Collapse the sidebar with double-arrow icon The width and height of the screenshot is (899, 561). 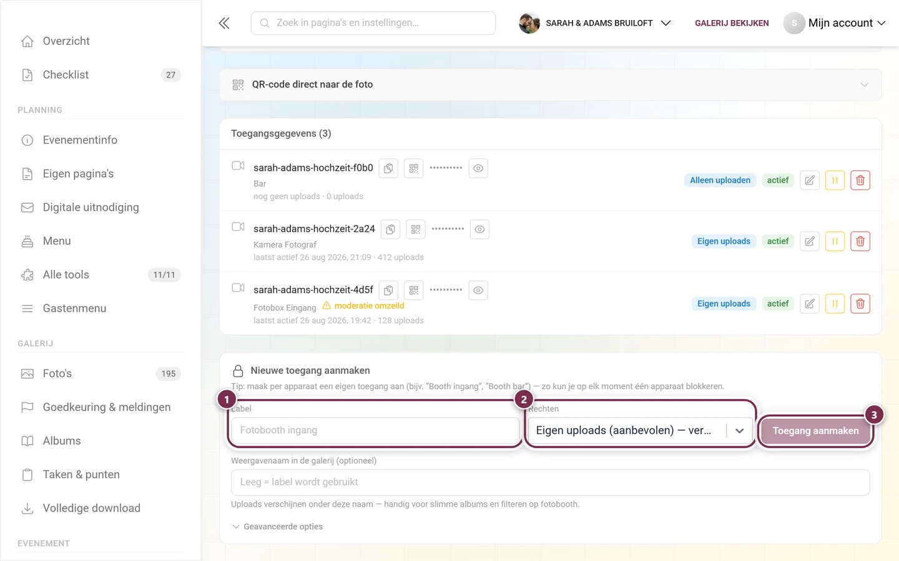224,23
